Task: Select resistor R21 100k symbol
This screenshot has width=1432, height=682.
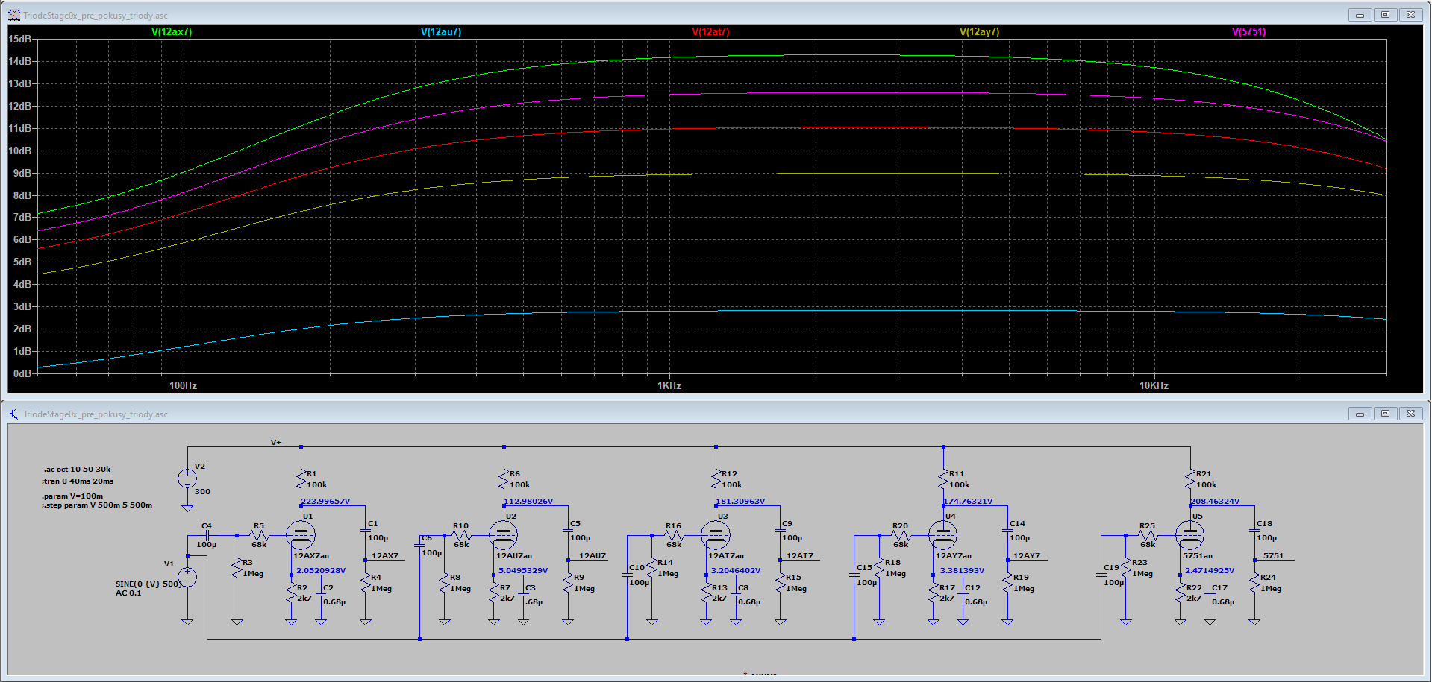Action: [1191, 479]
